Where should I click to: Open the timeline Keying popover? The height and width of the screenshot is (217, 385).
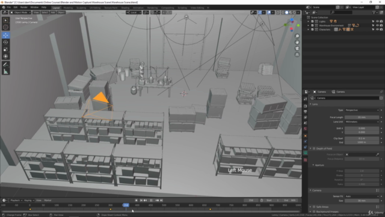point(29,200)
